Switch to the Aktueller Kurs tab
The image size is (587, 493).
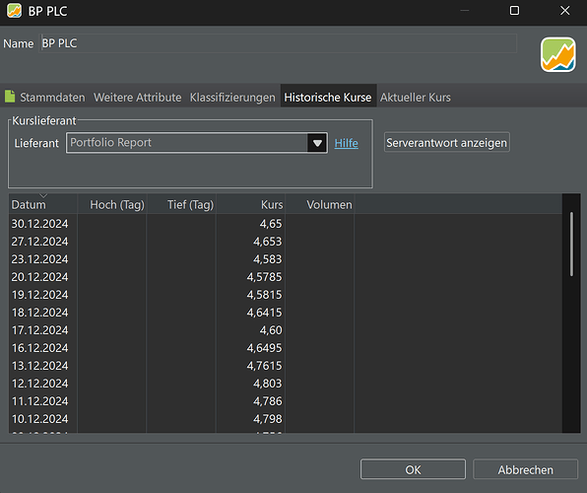(416, 97)
